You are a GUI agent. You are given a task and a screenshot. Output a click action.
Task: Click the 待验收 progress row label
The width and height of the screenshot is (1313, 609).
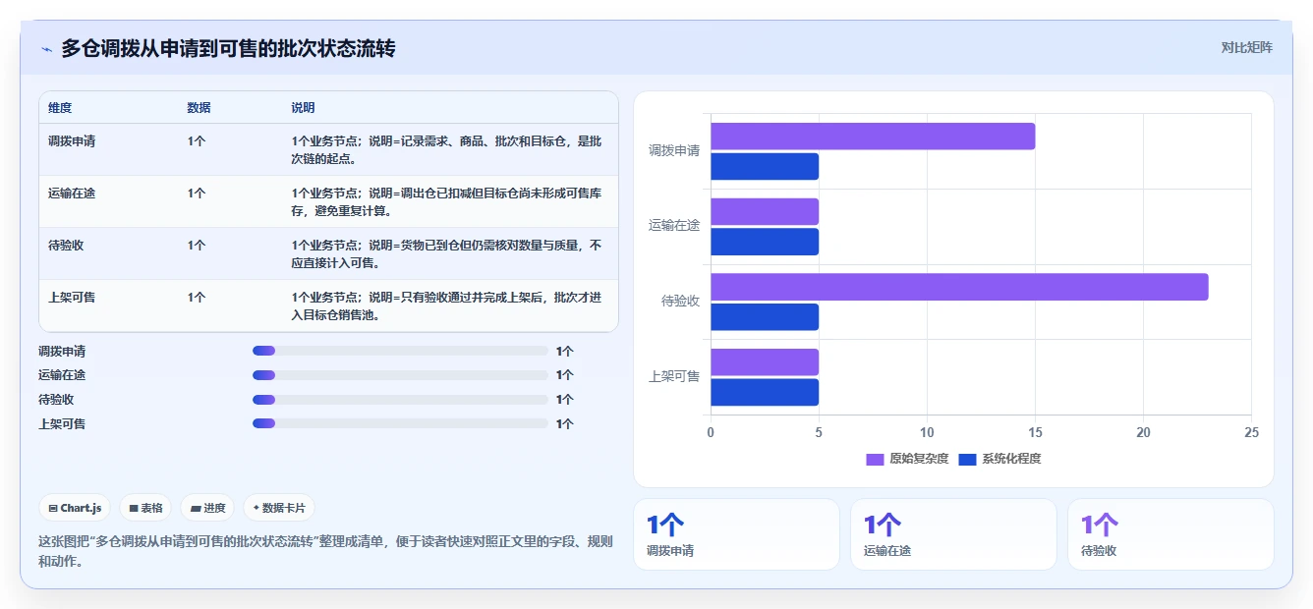(x=56, y=400)
